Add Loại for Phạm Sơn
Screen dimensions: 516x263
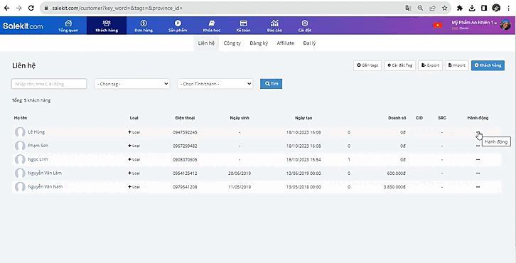[134, 146]
